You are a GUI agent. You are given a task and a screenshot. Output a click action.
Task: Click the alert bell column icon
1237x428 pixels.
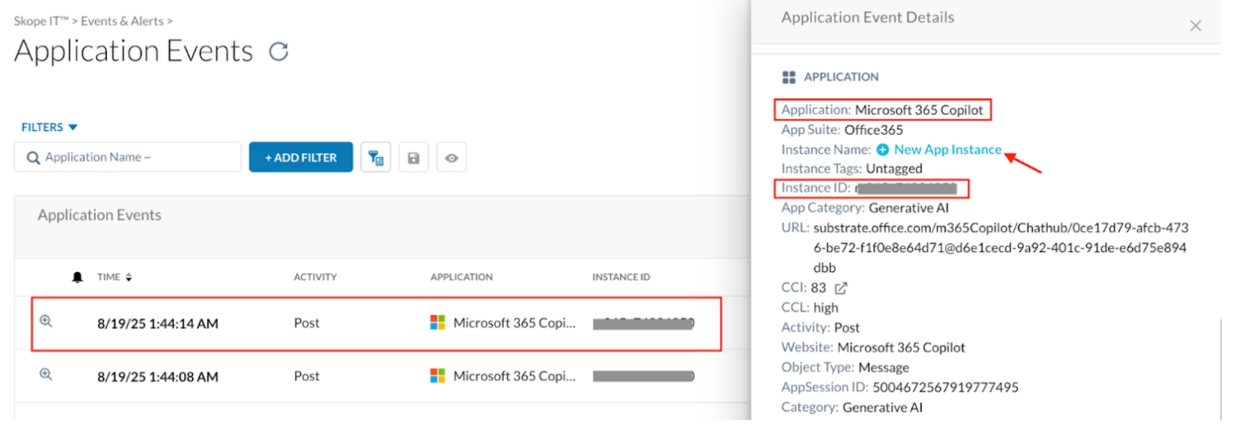coord(78,278)
